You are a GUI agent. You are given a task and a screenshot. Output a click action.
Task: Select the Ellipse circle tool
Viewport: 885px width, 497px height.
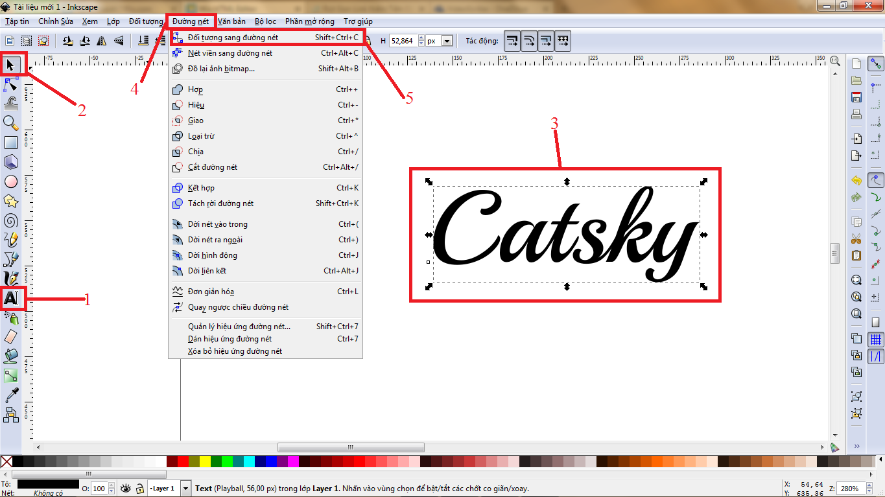[11, 181]
